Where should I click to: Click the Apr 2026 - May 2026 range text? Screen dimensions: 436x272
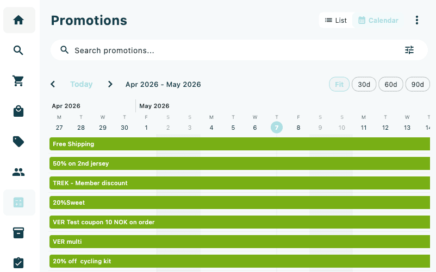tap(163, 84)
